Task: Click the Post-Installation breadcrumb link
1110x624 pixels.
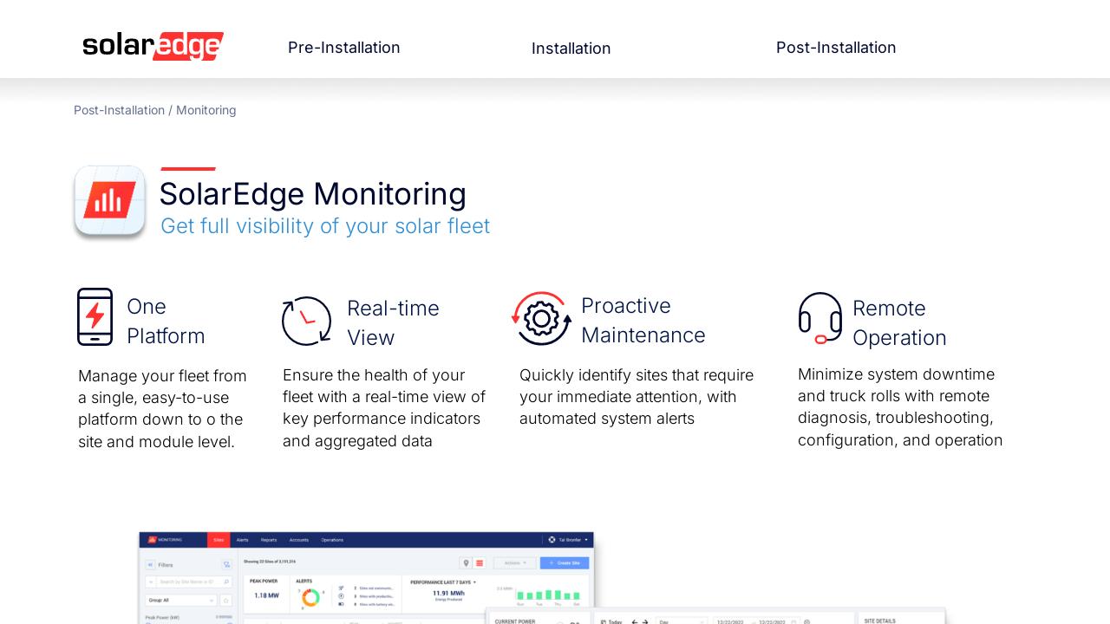Action: 119,110
